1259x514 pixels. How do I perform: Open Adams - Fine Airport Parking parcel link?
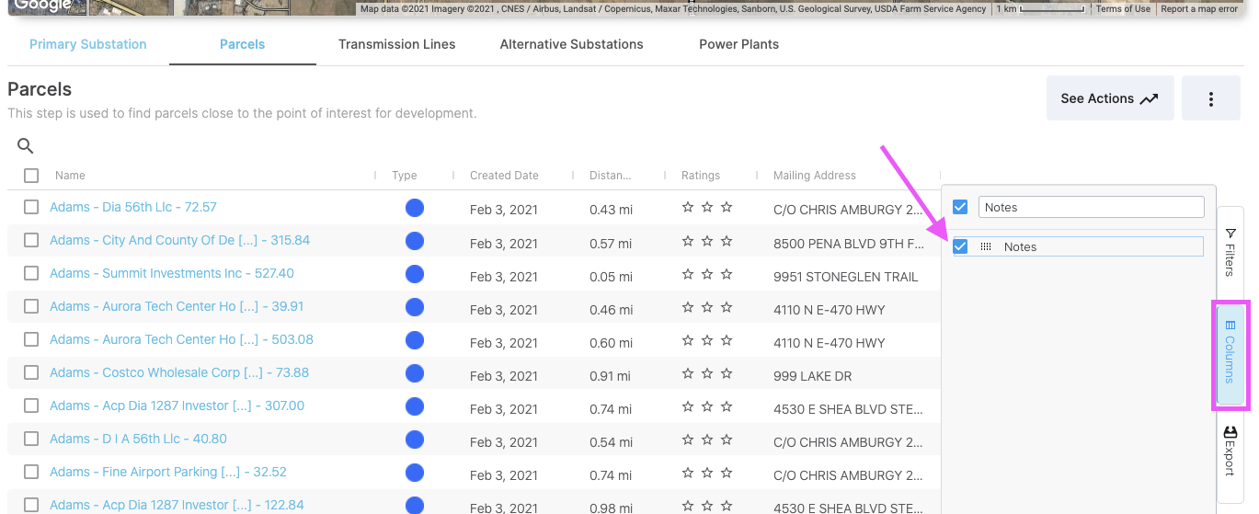point(168,472)
